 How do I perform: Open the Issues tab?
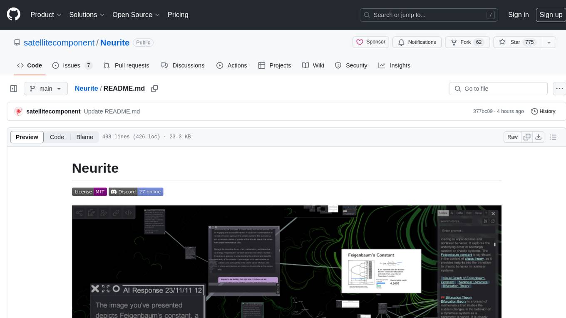[x=72, y=65]
